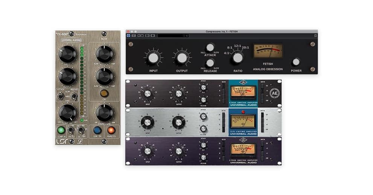Click the RATIO selector knob on FETISH

tap(238, 58)
